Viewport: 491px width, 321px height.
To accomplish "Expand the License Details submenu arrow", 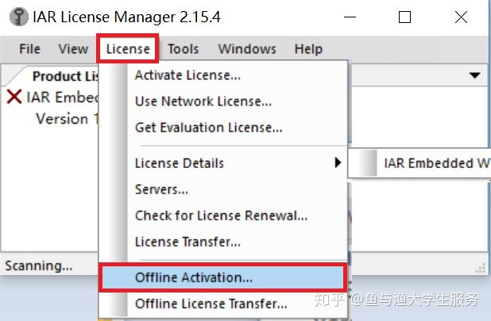I will [x=338, y=162].
